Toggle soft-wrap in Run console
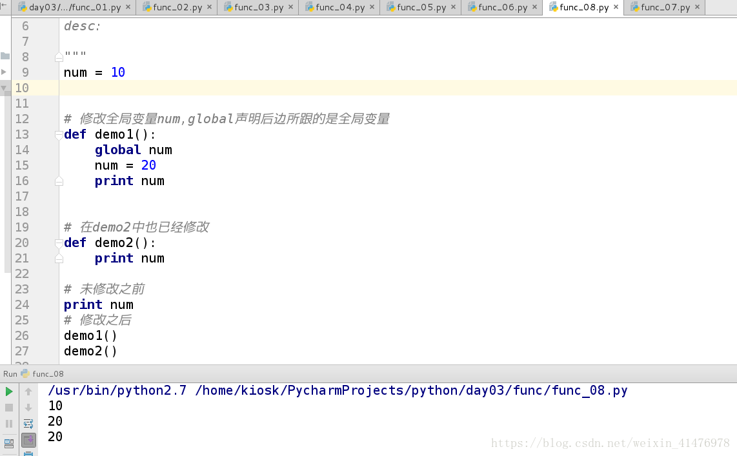The image size is (737, 456). click(x=28, y=424)
